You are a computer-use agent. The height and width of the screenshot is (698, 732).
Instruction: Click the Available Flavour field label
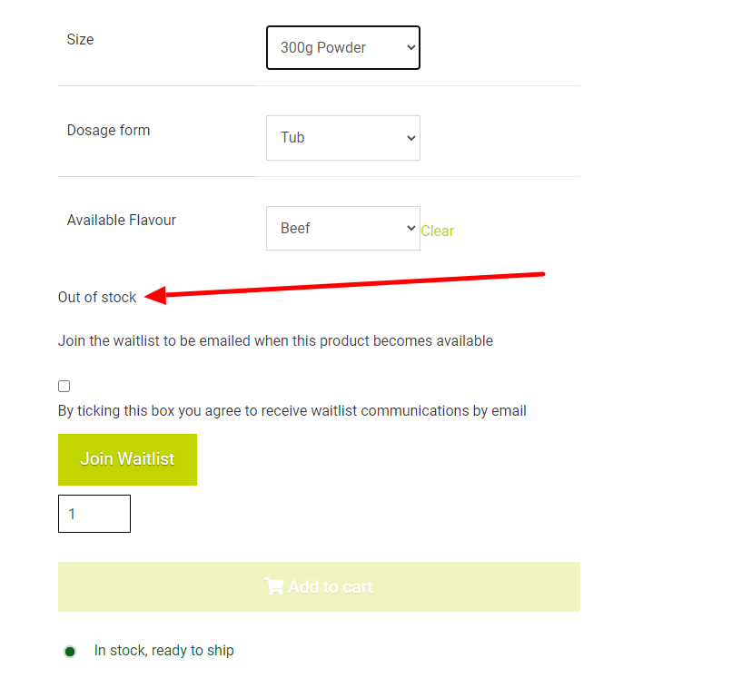click(122, 220)
